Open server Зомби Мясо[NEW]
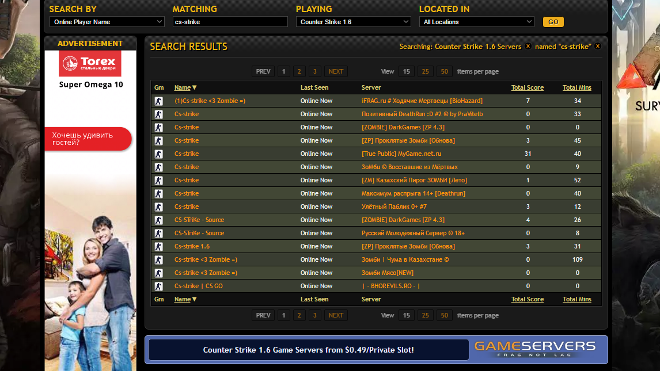660x371 pixels. pos(388,273)
